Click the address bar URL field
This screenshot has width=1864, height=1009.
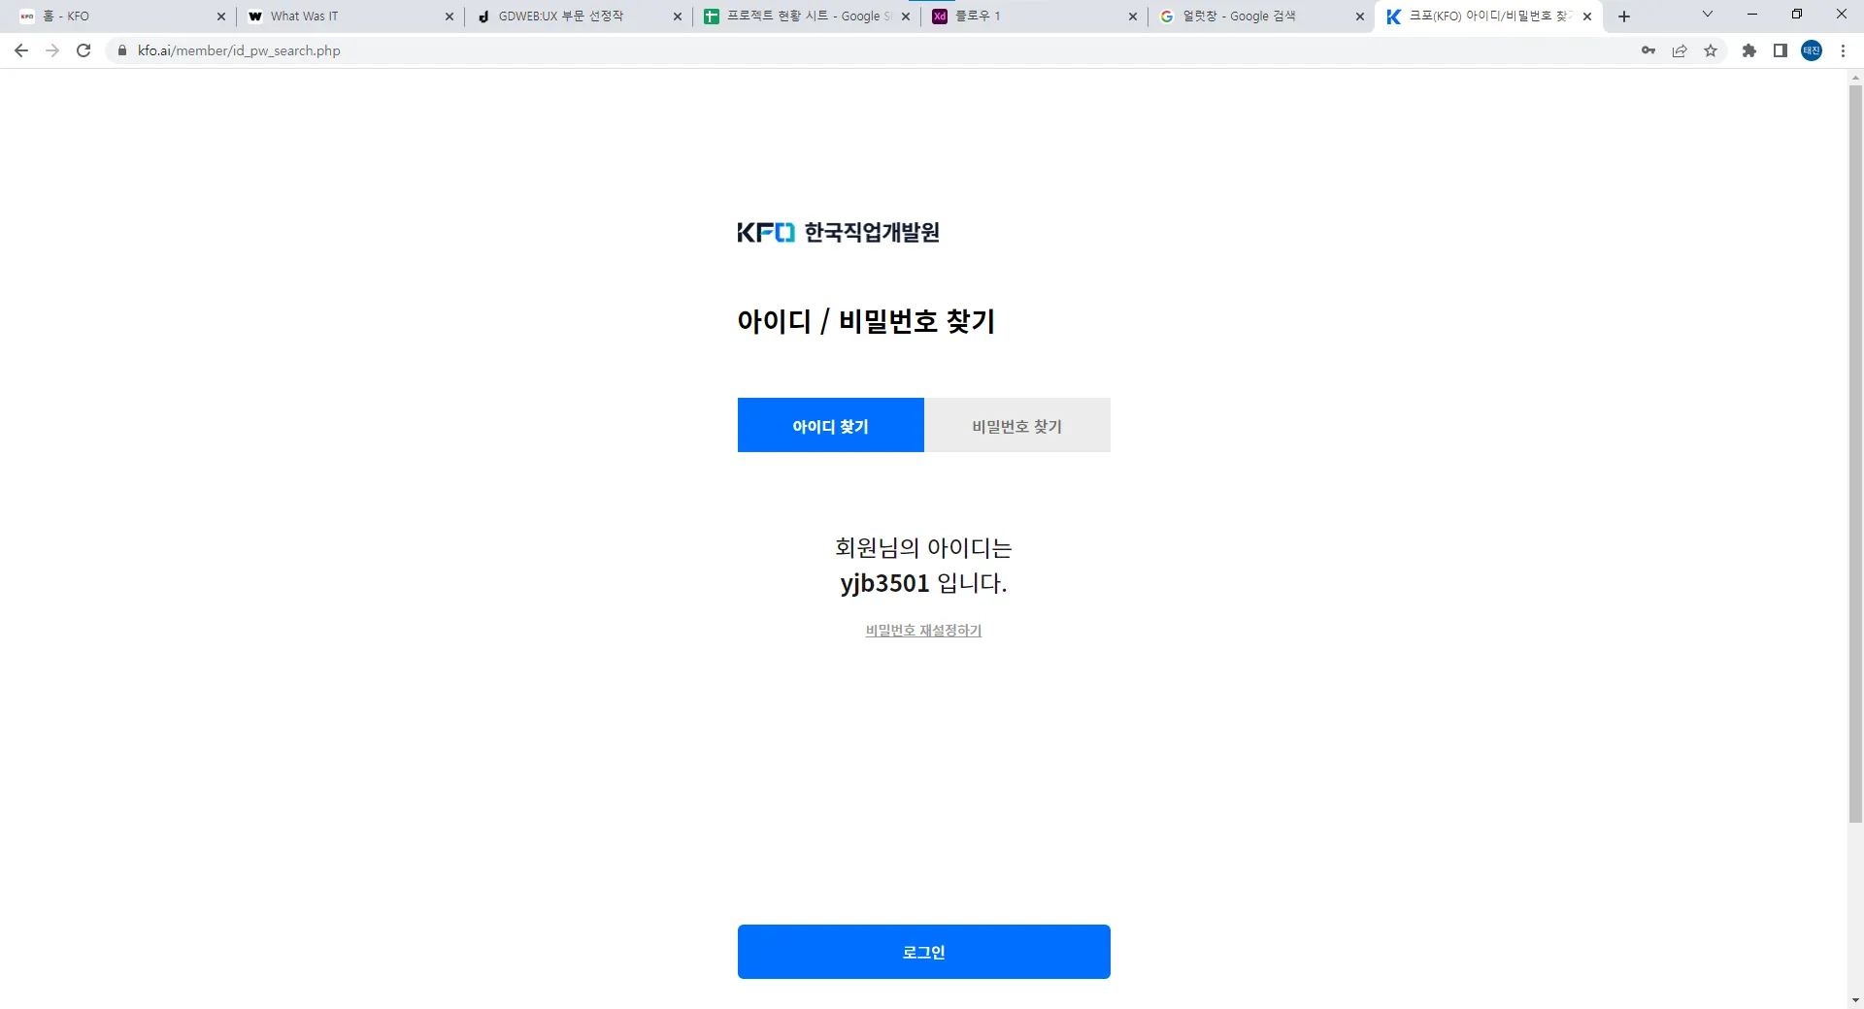(x=874, y=50)
